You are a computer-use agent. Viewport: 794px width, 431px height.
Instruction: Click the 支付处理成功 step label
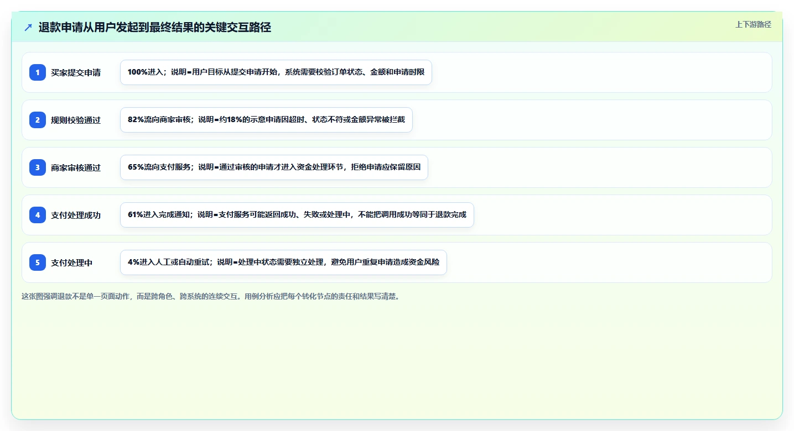click(76, 215)
